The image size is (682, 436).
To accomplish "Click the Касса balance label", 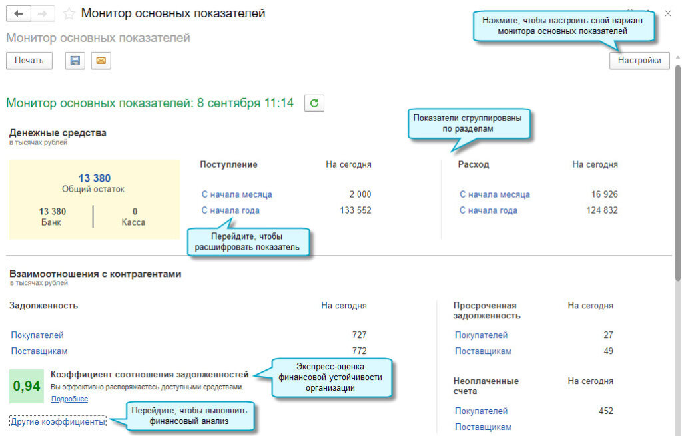I will tap(133, 222).
